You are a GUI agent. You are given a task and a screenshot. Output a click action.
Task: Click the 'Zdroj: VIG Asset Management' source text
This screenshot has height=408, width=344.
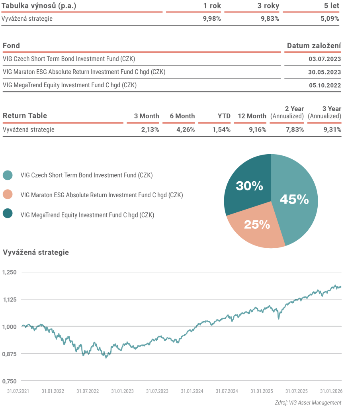308,402
